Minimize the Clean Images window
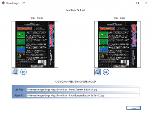This screenshot has height=114, width=151. [x=129, y=3]
